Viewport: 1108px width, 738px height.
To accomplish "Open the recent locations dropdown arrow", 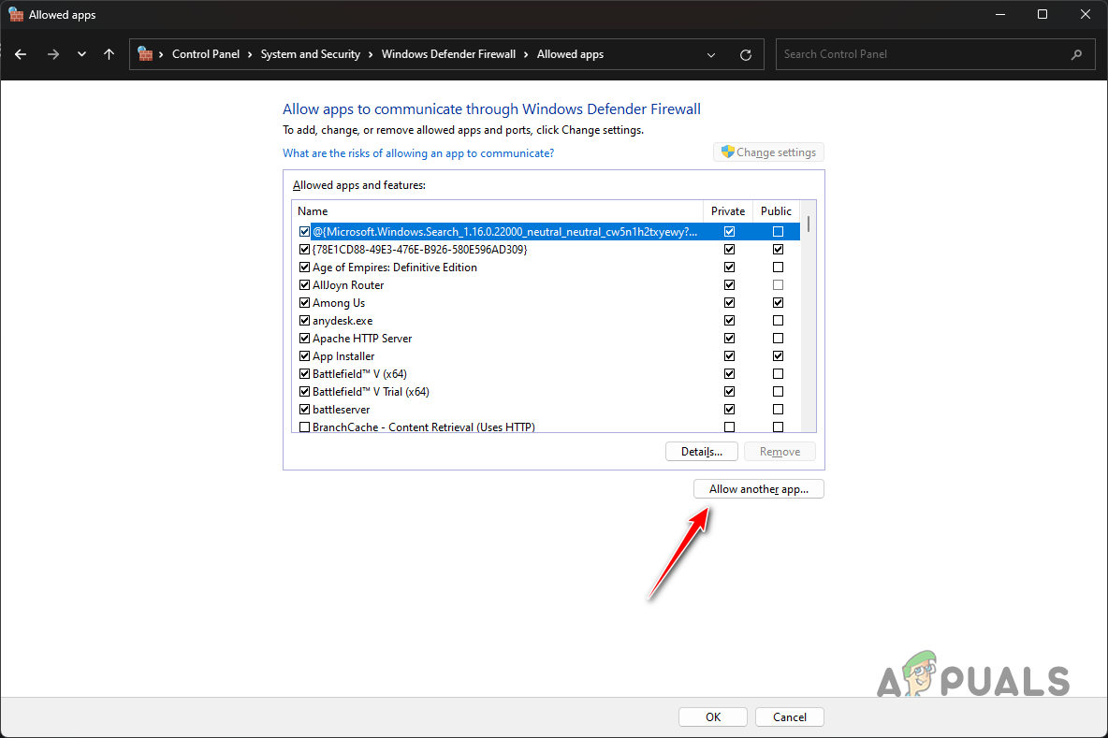I will (80, 54).
